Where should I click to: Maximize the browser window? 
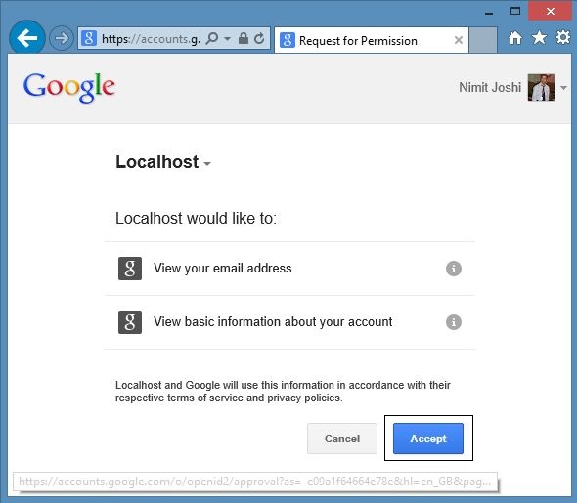(515, 11)
